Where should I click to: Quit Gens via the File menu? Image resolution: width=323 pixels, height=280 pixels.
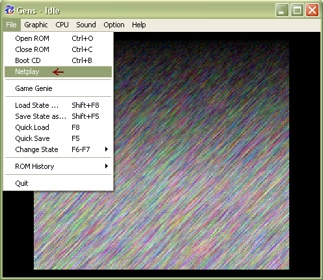tap(58, 183)
